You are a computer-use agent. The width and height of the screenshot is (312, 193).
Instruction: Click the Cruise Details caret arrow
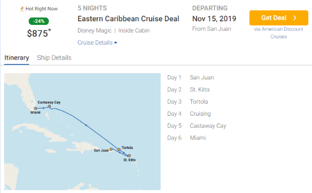coord(115,43)
